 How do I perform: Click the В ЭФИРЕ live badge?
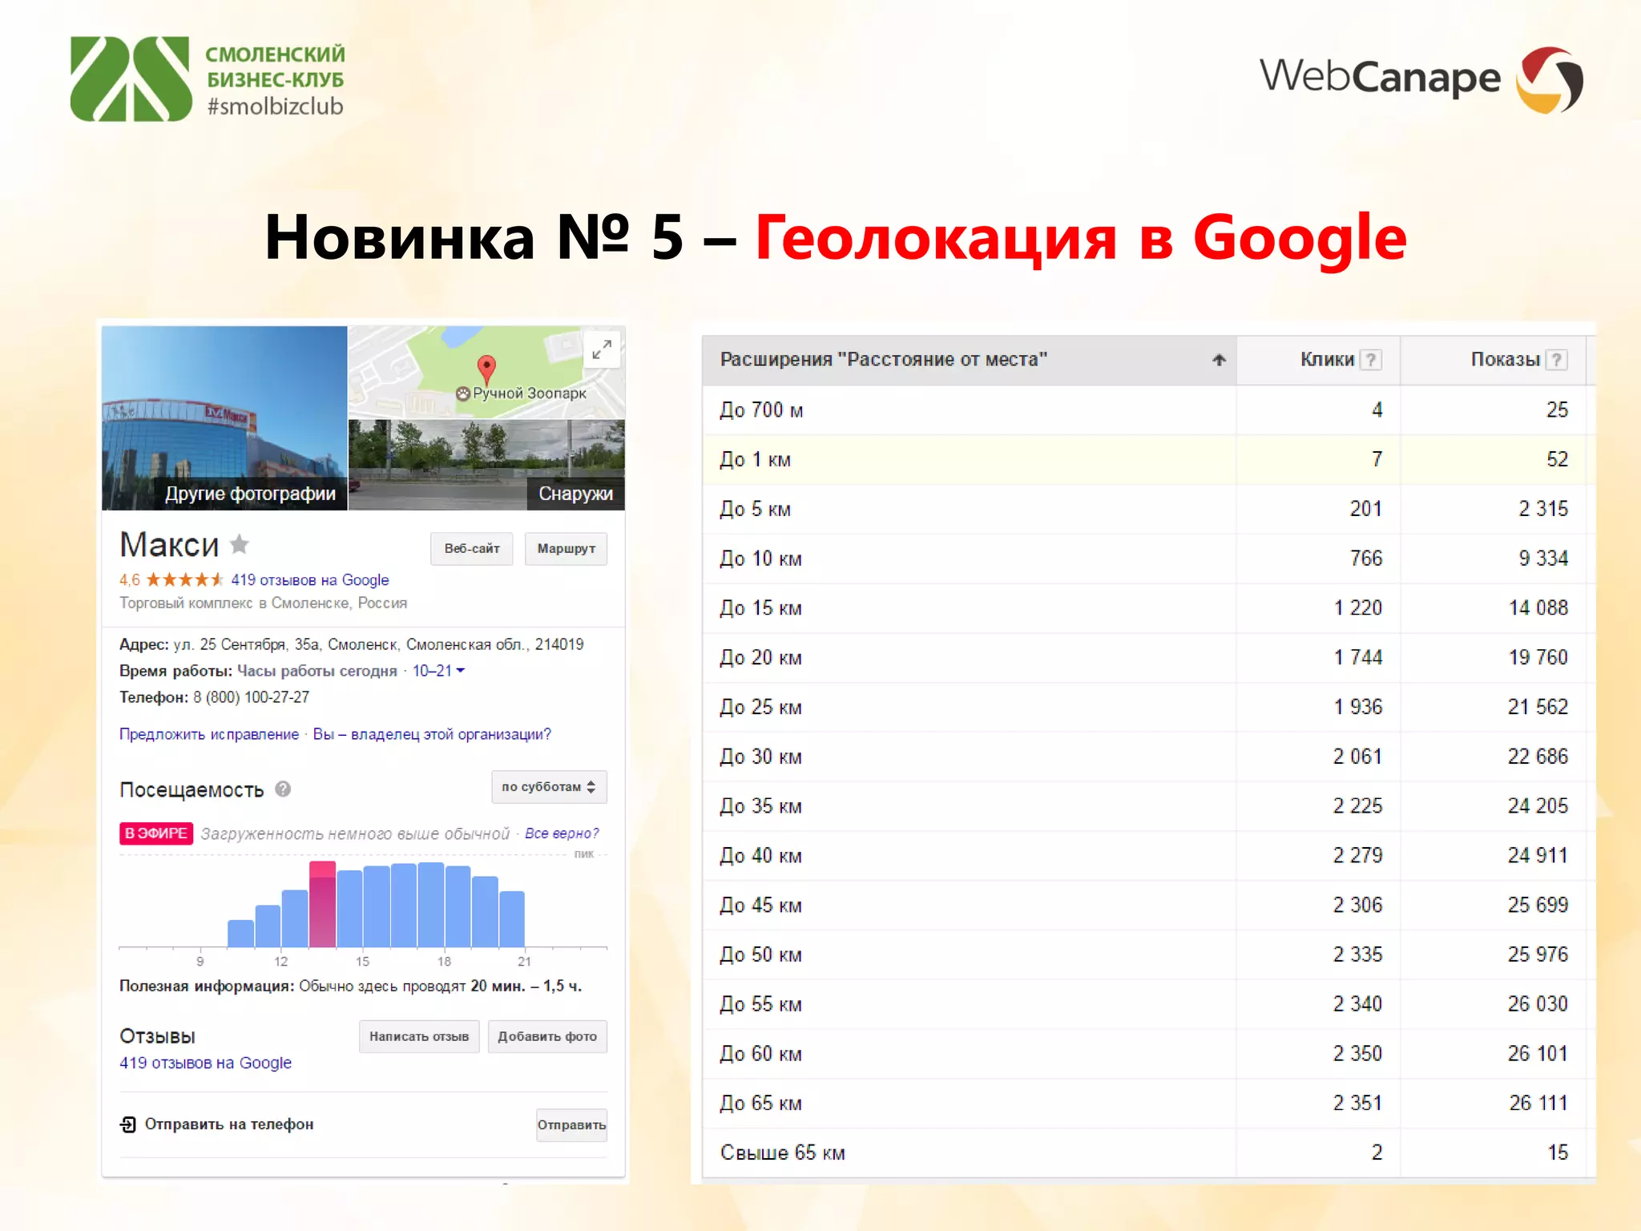(x=156, y=833)
